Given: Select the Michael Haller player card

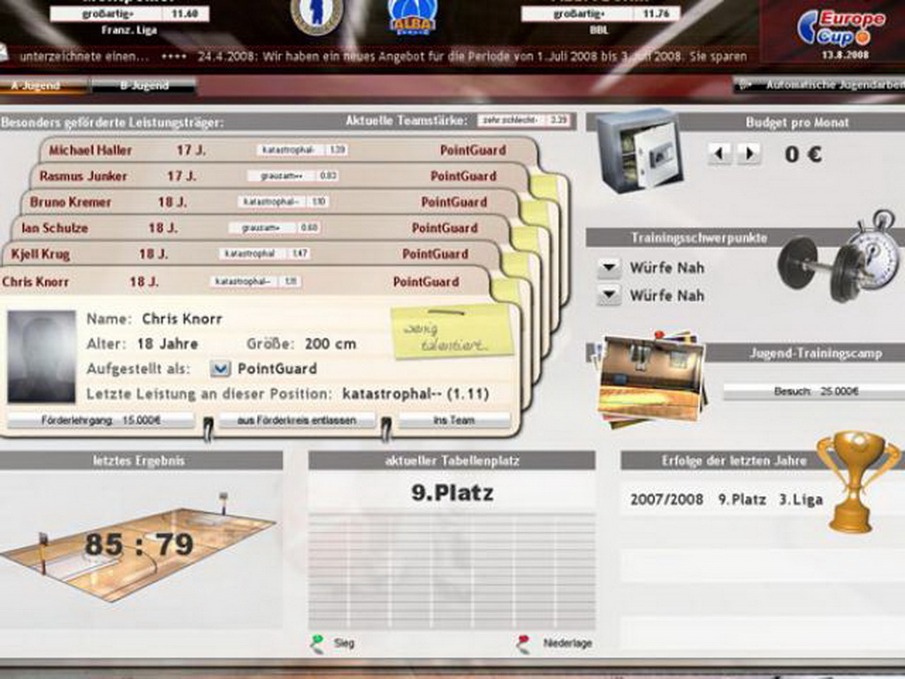Looking at the screenshot, I should [91, 150].
